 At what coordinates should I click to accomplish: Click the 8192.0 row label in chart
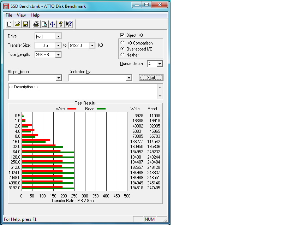[14, 188]
